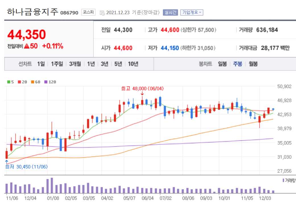Select the 1년 one-year period tab
Screen dimensions: 296x202
tap(90, 64)
